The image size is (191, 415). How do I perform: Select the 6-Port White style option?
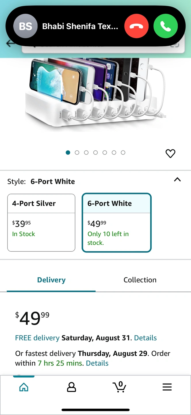[x=116, y=222]
